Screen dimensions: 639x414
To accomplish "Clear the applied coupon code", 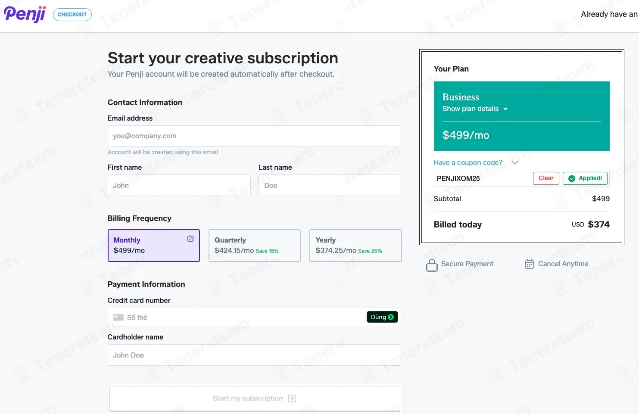I will pos(546,178).
